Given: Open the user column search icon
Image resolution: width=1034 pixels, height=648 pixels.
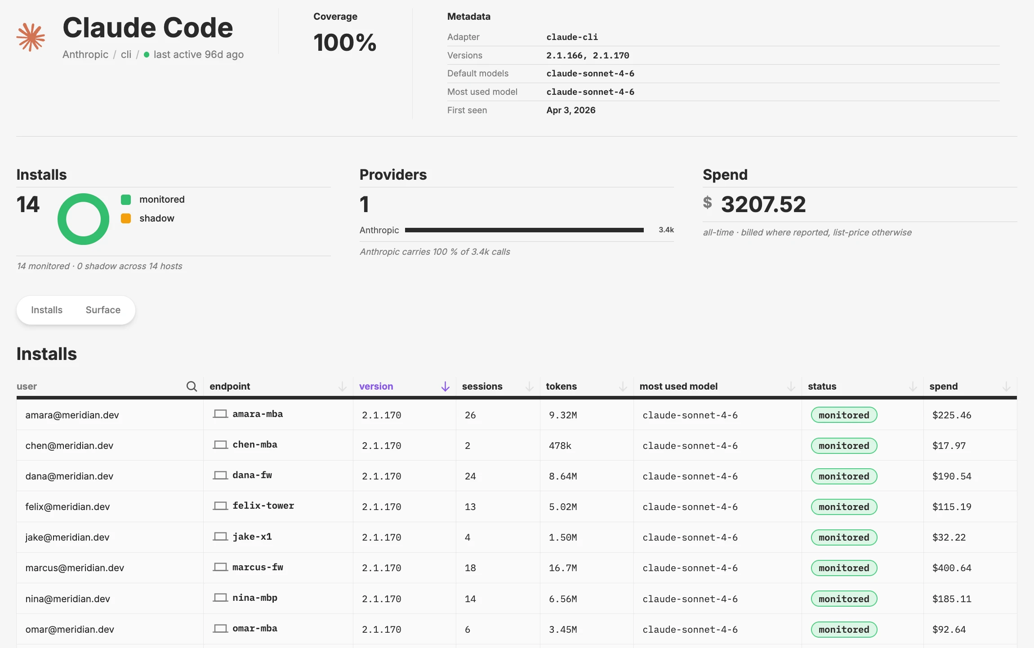Looking at the screenshot, I should pyautogui.click(x=192, y=386).
